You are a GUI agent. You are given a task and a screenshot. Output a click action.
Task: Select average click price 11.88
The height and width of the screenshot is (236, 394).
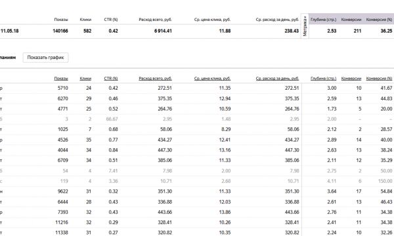[x=225, y=31]
